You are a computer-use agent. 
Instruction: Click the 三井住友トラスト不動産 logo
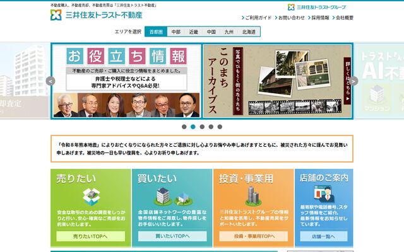point(97,15)
